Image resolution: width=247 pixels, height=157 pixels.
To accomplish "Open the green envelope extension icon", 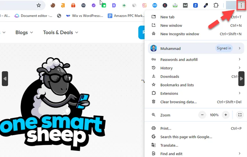I will 175,6.
